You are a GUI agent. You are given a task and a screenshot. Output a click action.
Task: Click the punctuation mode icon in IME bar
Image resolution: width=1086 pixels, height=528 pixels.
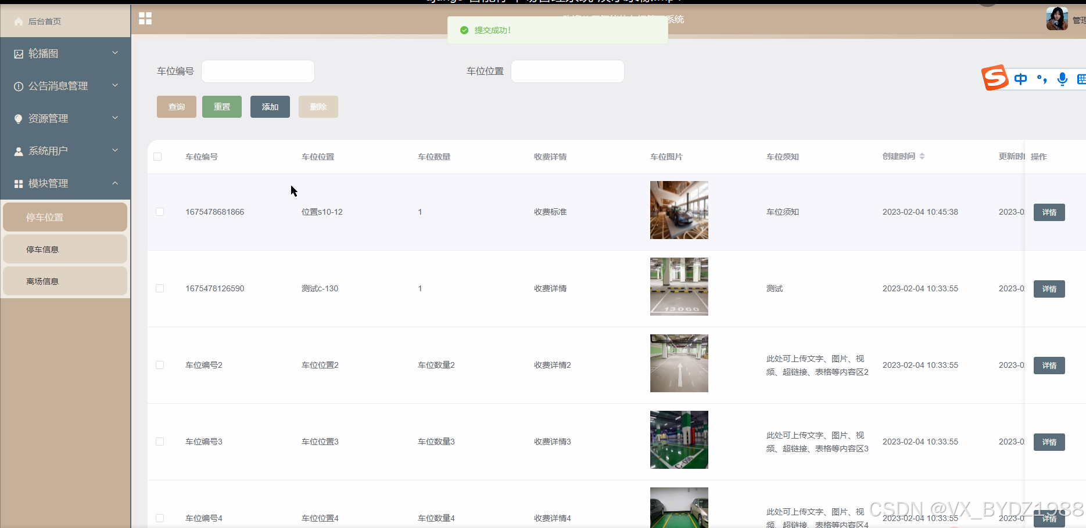1042,79
